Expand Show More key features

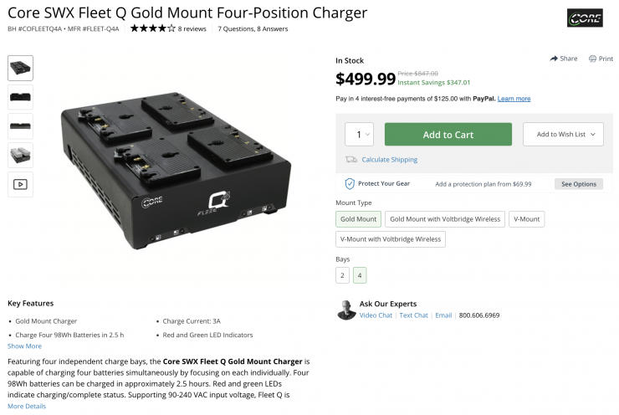[24, 346]
